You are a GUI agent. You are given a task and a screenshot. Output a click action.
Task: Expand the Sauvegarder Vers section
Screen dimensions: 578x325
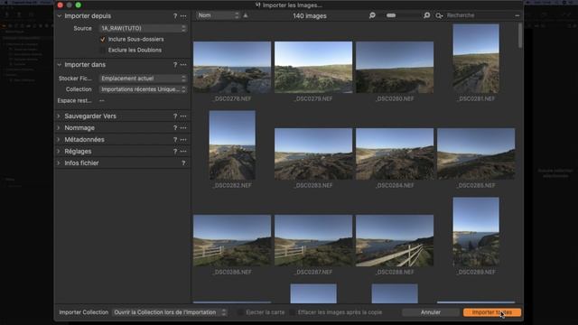pos(59,116)
